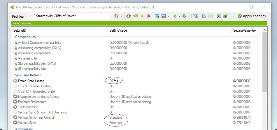
Task: Click the create application shortcut icon
Action: pyautogui.click(x=219, y=16)
